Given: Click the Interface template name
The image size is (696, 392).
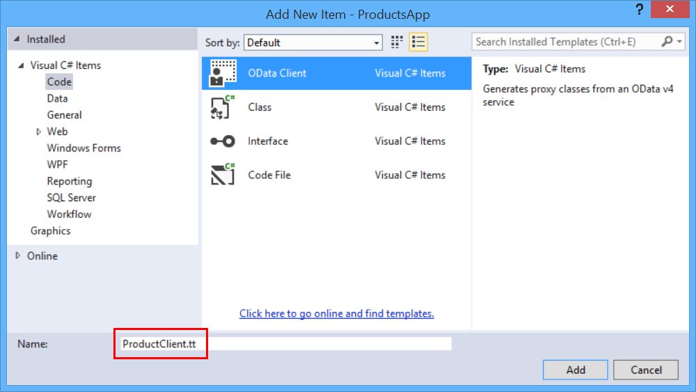Looking at the screenshot, I should click(268, 141).
